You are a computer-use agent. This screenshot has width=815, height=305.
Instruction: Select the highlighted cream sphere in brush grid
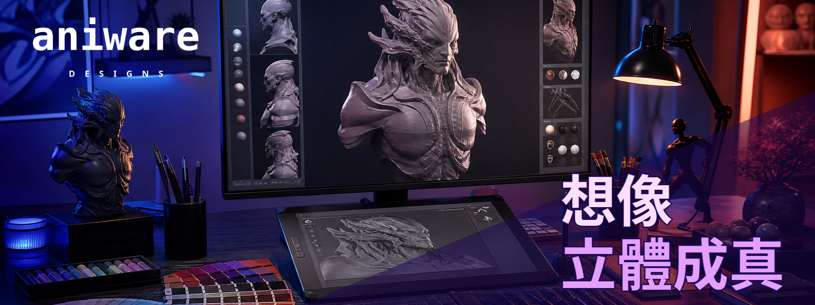click(x=550, y=129)
